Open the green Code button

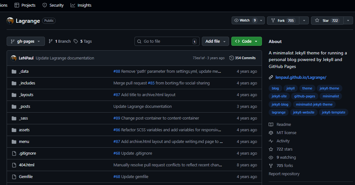point(246,41)
